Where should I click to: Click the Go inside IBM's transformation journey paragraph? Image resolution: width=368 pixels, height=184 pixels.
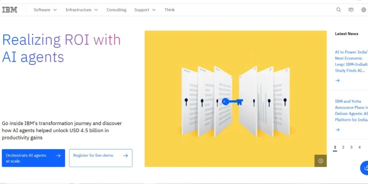click(x=62, y=130)
